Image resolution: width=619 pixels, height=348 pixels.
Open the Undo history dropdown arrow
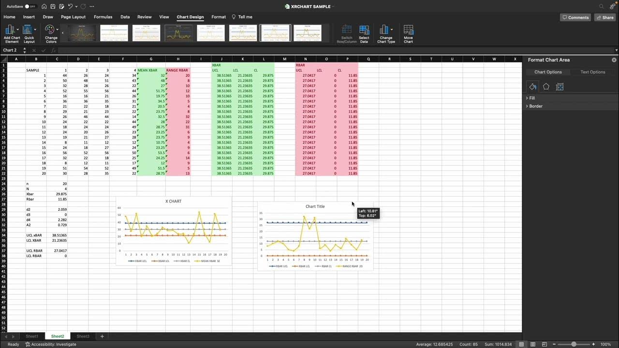[x=76, y=6]
